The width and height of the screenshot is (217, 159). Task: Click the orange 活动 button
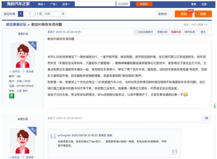pyautogui.click(x=184, y=14)
